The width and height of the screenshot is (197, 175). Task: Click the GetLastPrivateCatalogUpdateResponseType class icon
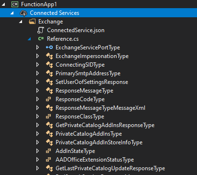(49, 168)
